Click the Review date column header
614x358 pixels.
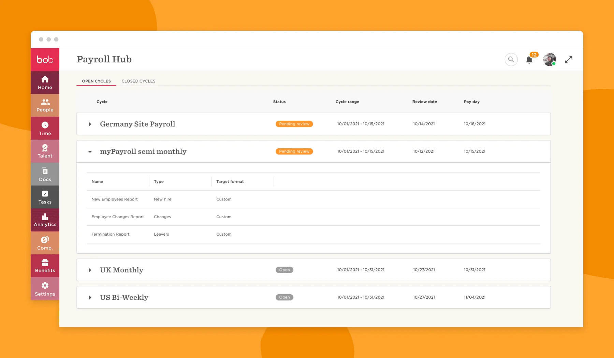pos(425,102)
